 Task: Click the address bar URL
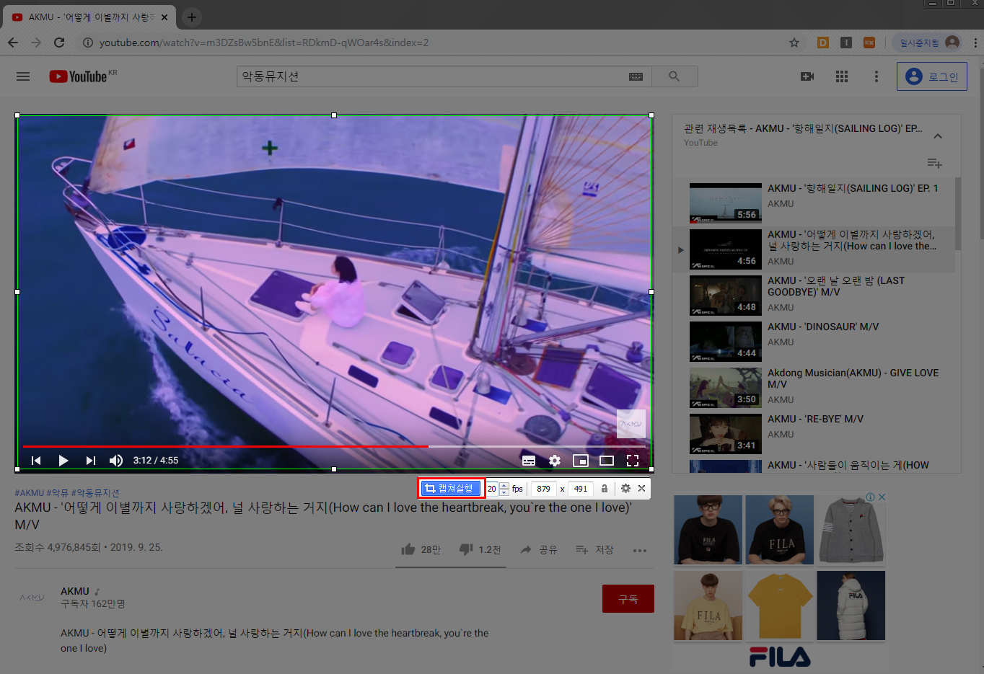(264, 43)
